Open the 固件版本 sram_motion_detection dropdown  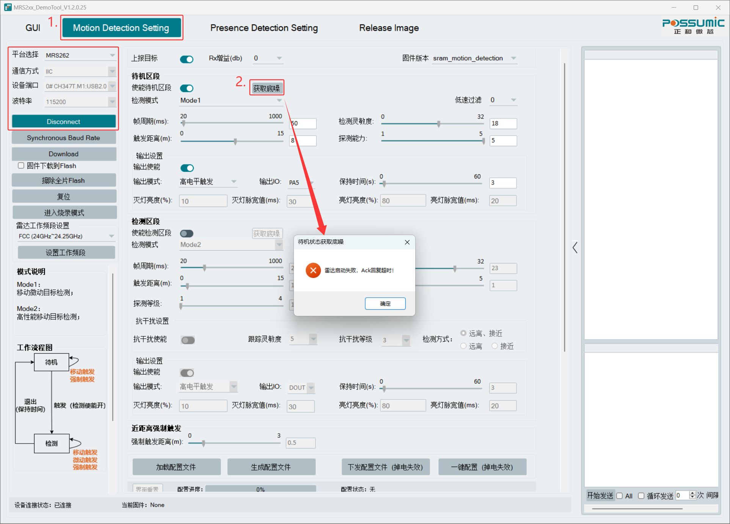tap(474, 58)
